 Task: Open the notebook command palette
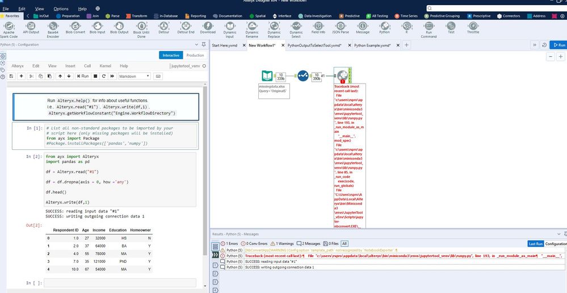coord(158,76)
